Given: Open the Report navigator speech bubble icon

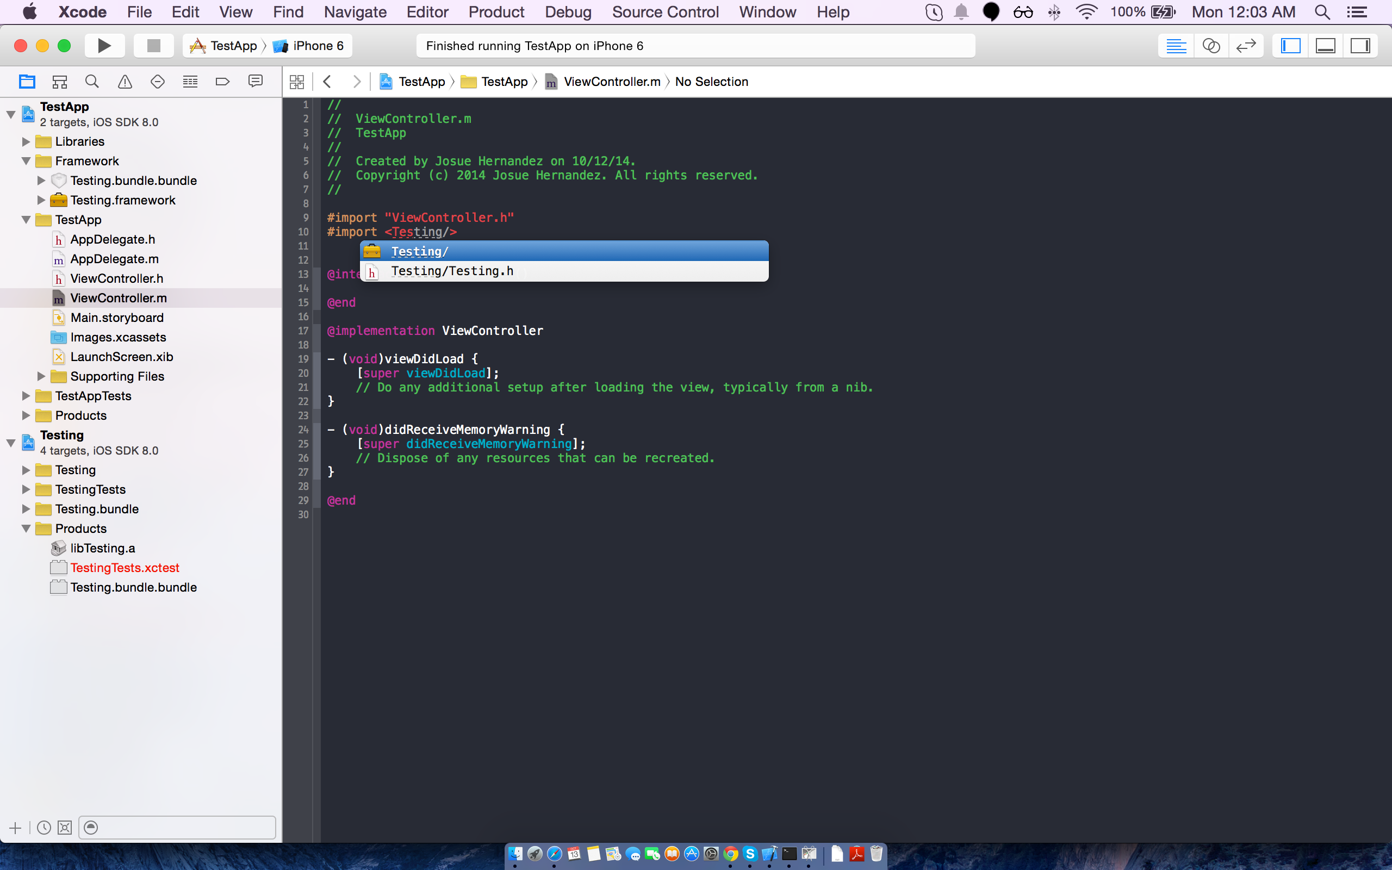Looking at the screenshot, I should click(x=256, y=81).
